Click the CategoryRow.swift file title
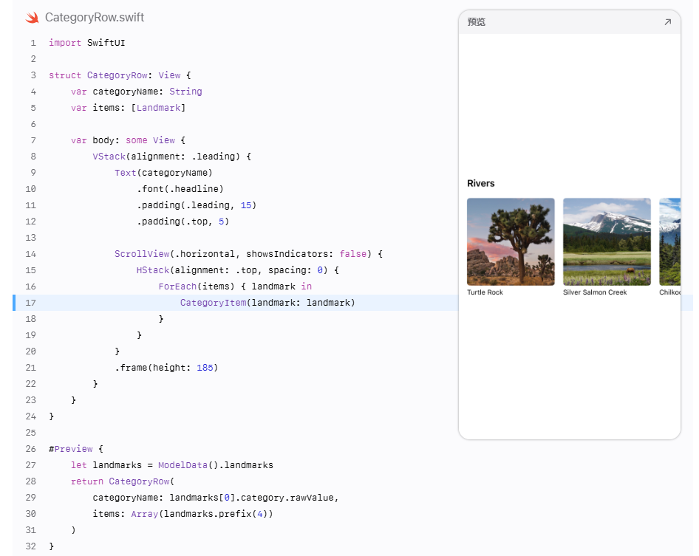 click(x=95, y=18)
